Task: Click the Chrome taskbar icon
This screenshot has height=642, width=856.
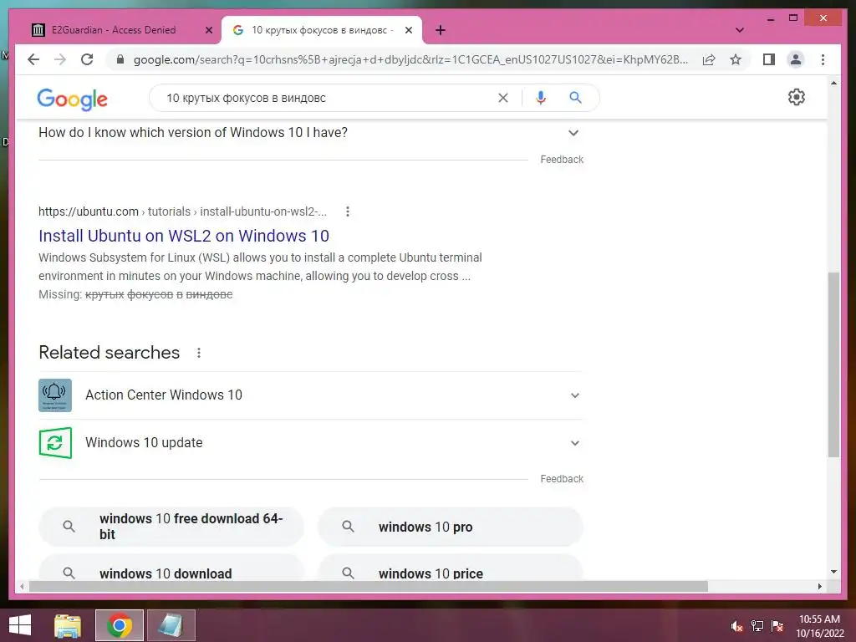Action: pos(120,625)
